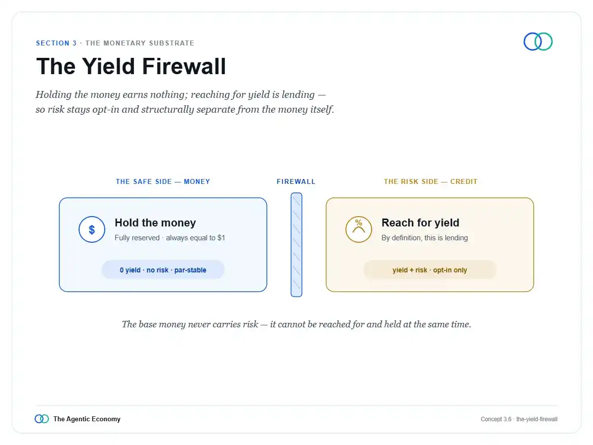Click the percent yield circle icon

(358, 229)
